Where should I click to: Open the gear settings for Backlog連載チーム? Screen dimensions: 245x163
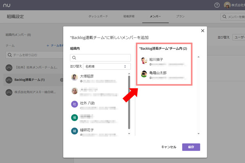click(x=62, y=80)
